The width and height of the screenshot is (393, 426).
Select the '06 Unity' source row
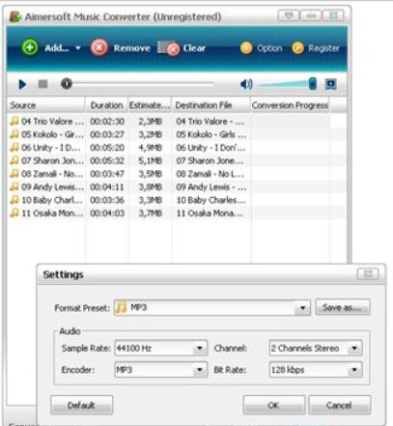point(46,148)
